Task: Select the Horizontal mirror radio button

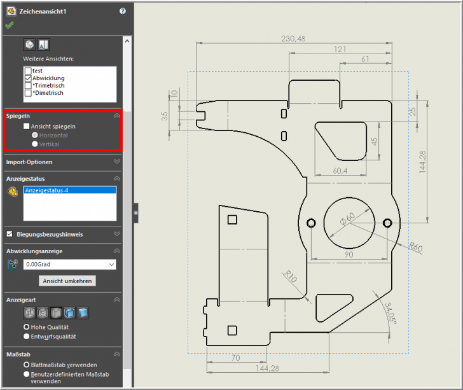Action: click(35, 136)
